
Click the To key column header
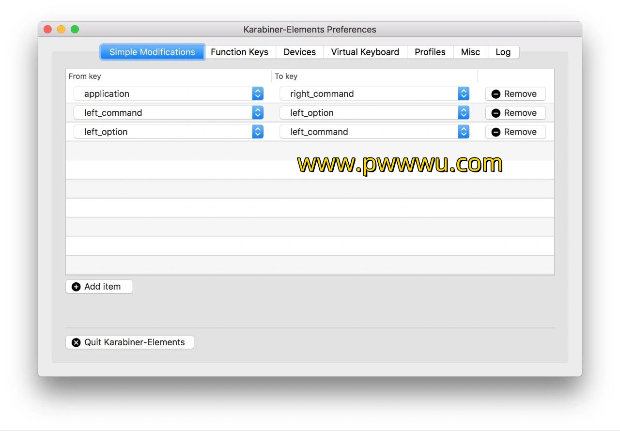374,76
